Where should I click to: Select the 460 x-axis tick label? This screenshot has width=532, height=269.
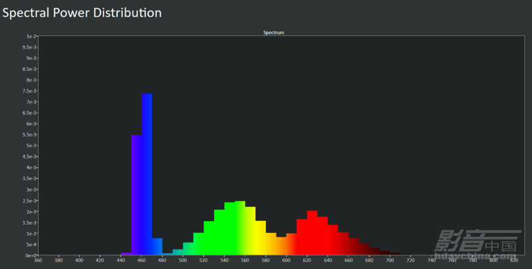[142, 260]
